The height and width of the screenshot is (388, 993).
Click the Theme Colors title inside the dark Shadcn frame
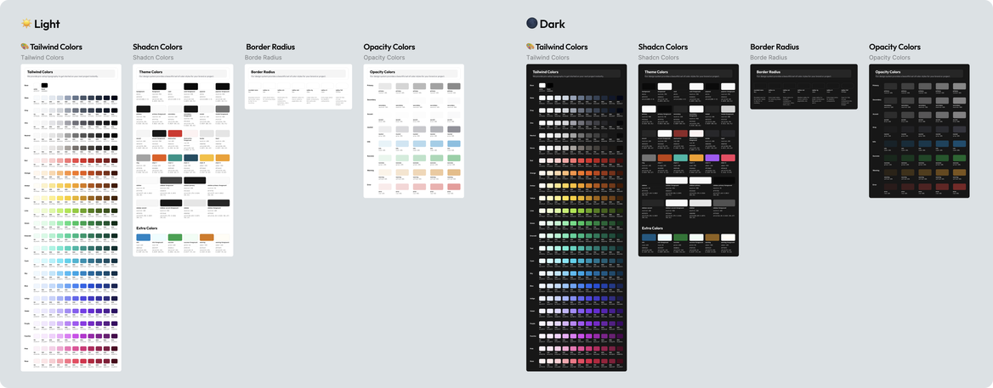(x=656, y=72)
